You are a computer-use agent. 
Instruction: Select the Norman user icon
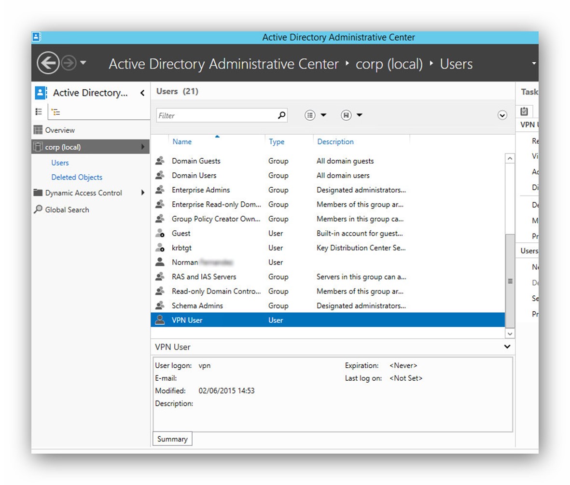[x=160, y=262]
